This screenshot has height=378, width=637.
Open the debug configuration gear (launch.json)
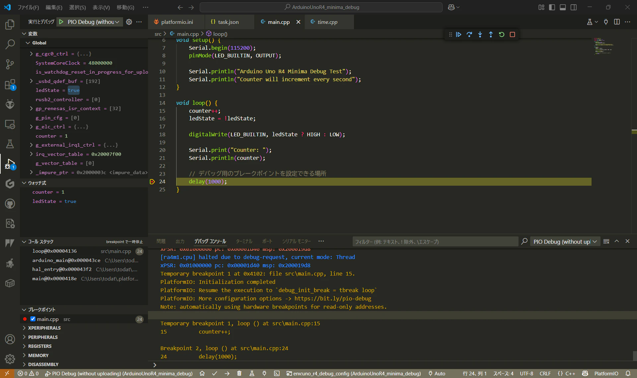129,22
